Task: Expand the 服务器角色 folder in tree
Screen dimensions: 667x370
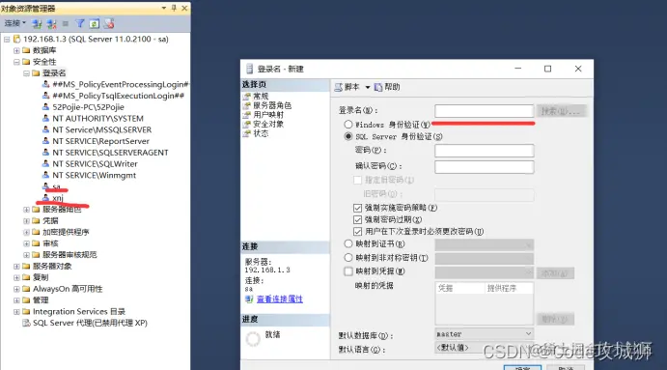Action: (26, 210)
